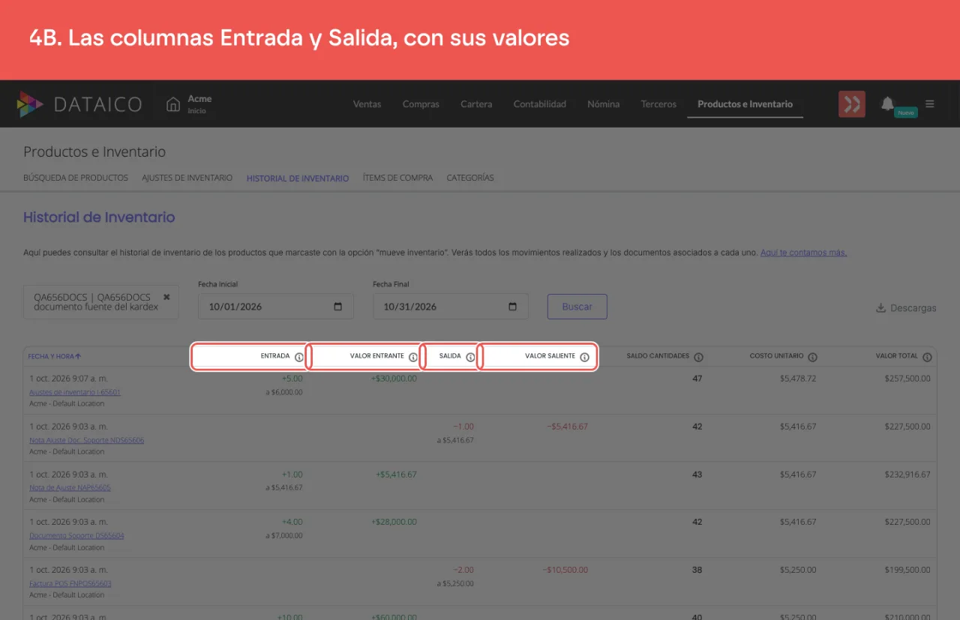Viewport: 960px width, 620px height.
Task: Click the red double-arrow shortcut icon
Action: coord(852,104)
